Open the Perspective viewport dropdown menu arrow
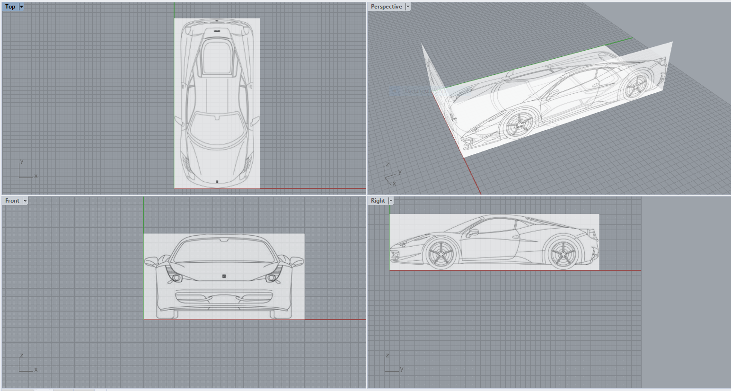This screenshot has height=391, width=731. coord(408,7)
